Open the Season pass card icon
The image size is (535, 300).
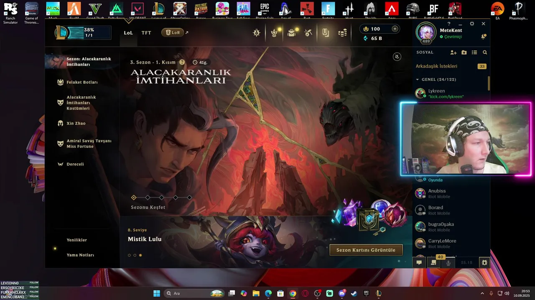point(326,32)
